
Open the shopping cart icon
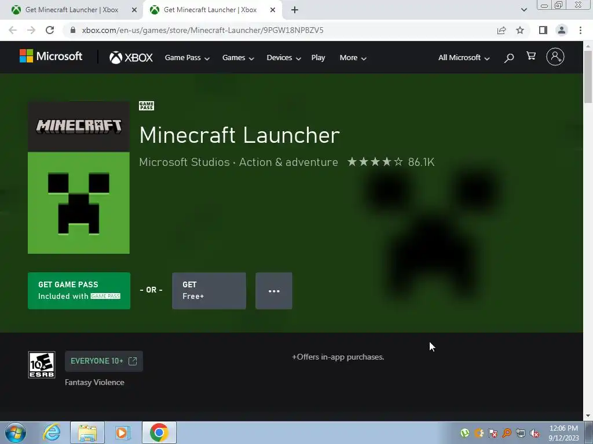click(531, 56)
